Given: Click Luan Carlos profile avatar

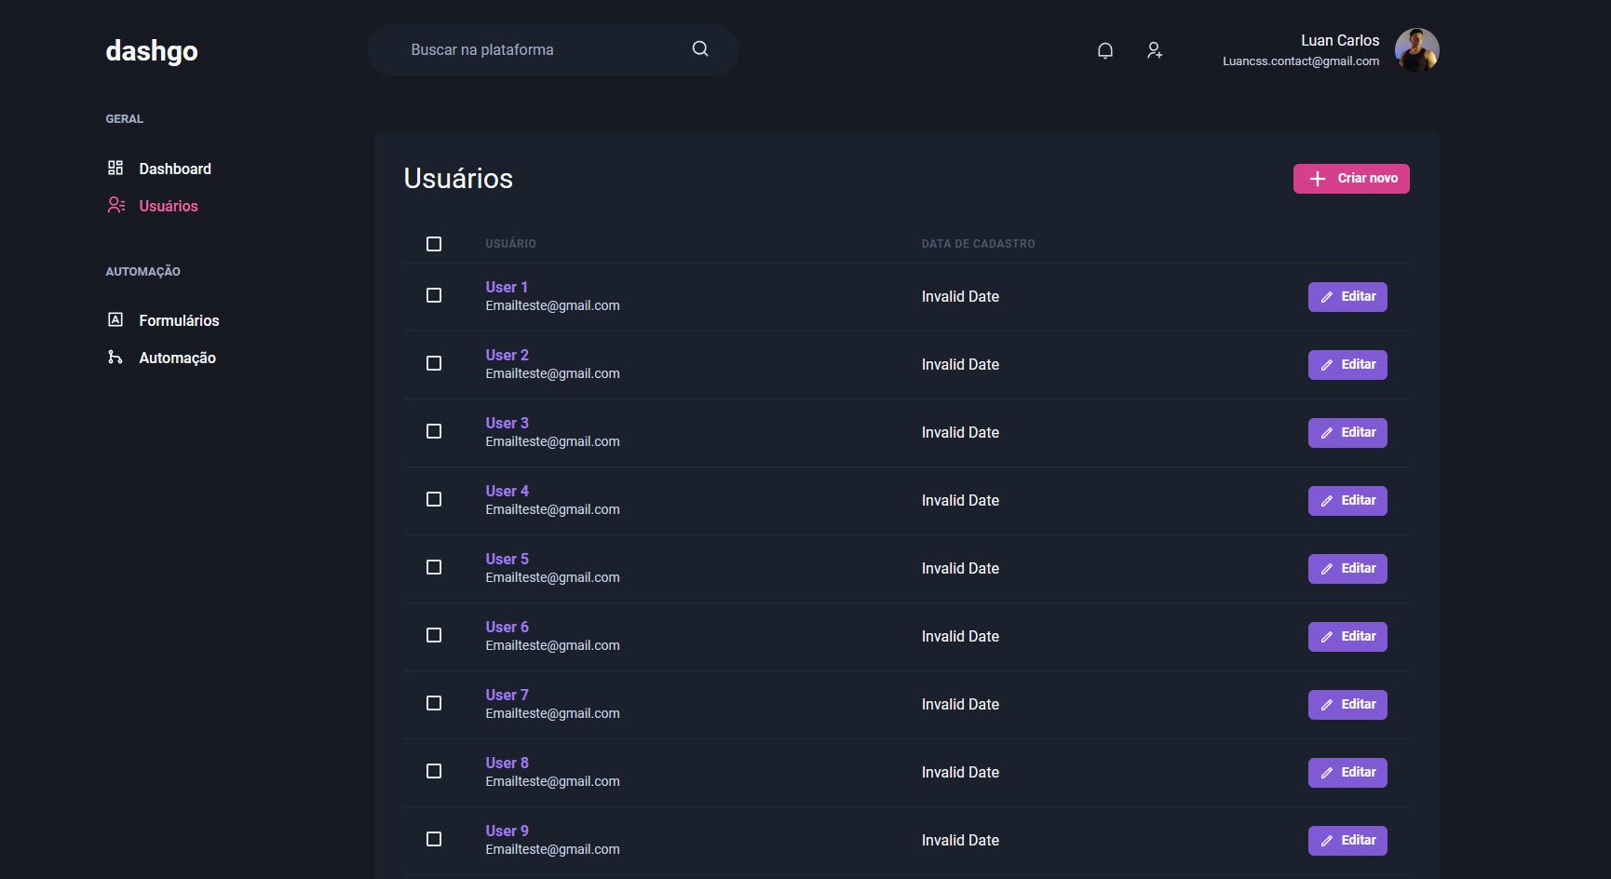Looking at the screenshot, I should pyautogui.click(x=1416, y=50).
